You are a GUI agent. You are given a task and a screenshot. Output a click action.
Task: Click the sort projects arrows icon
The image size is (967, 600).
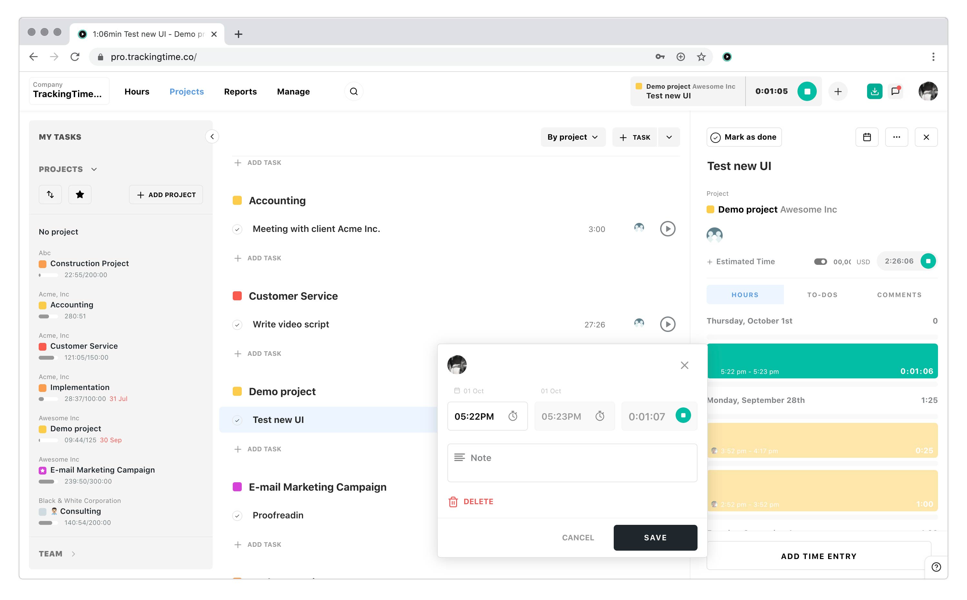tap(50, 195)
